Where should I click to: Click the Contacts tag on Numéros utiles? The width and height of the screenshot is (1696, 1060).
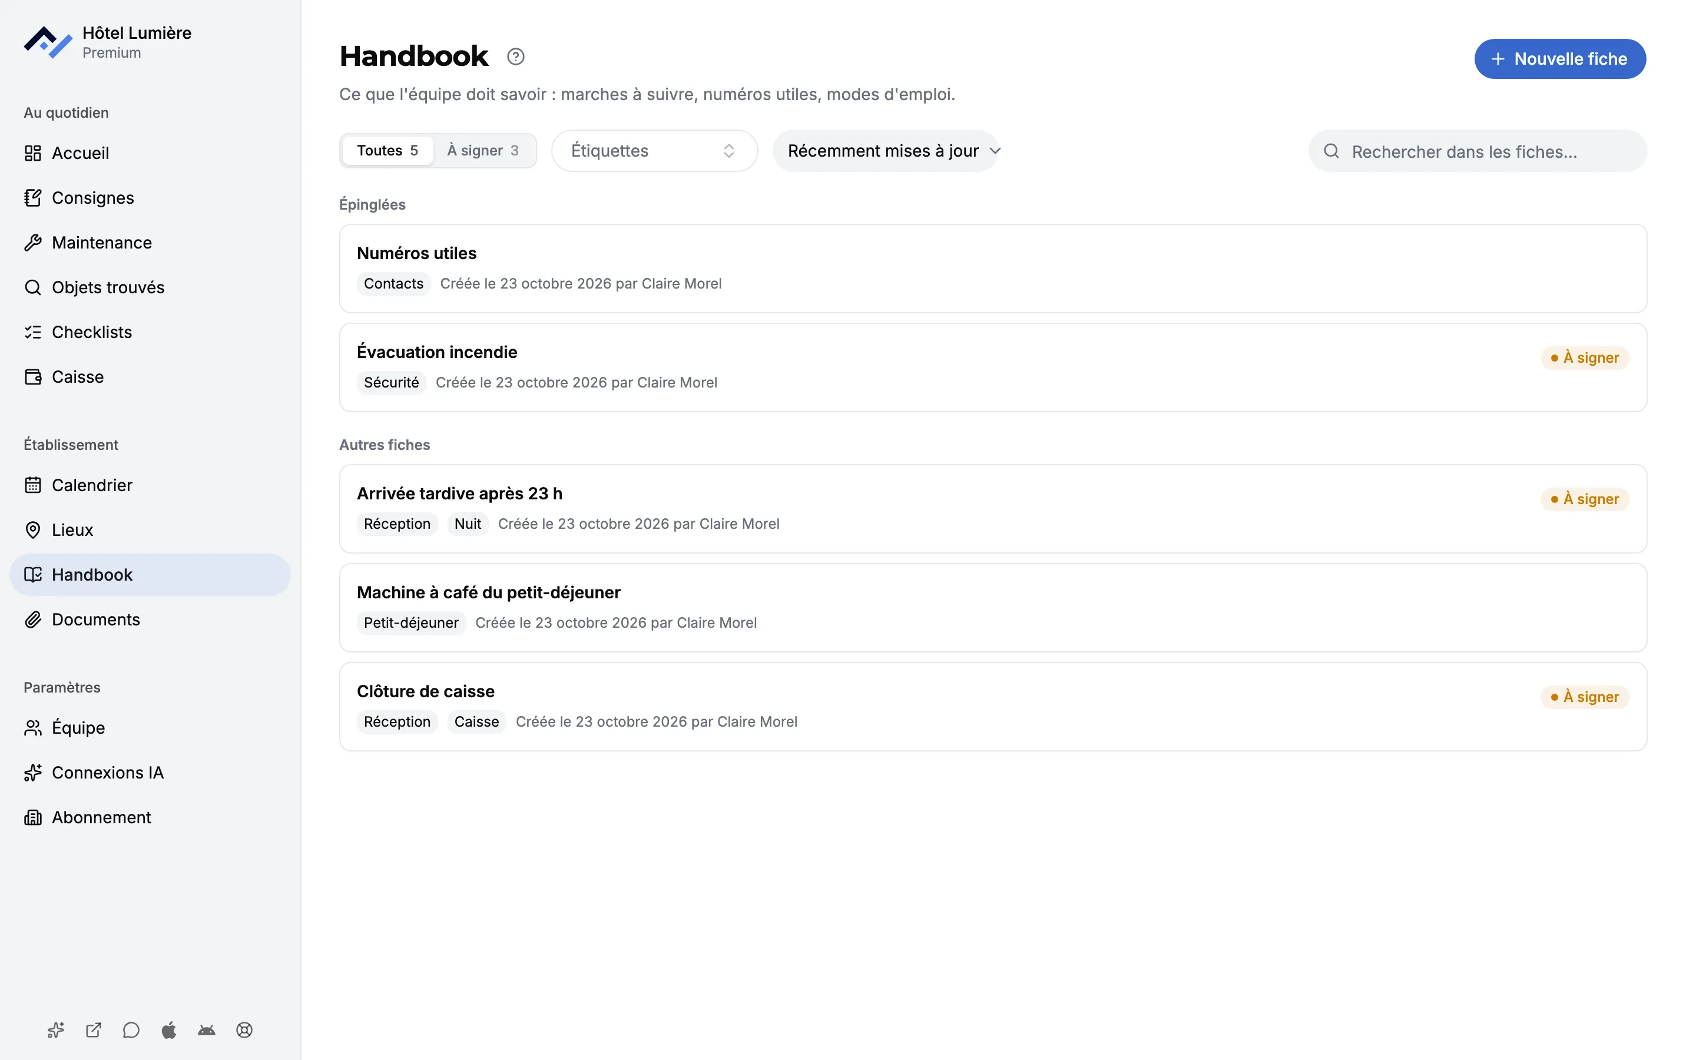pyautogui.click(x=393, y=283)
